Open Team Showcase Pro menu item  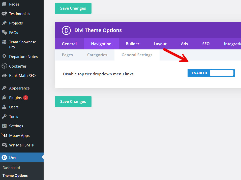click(x=23, y=45)
